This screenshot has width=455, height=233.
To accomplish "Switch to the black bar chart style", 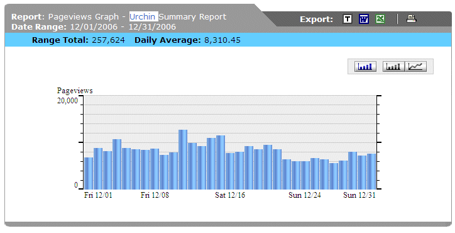I will click(393, 67).
